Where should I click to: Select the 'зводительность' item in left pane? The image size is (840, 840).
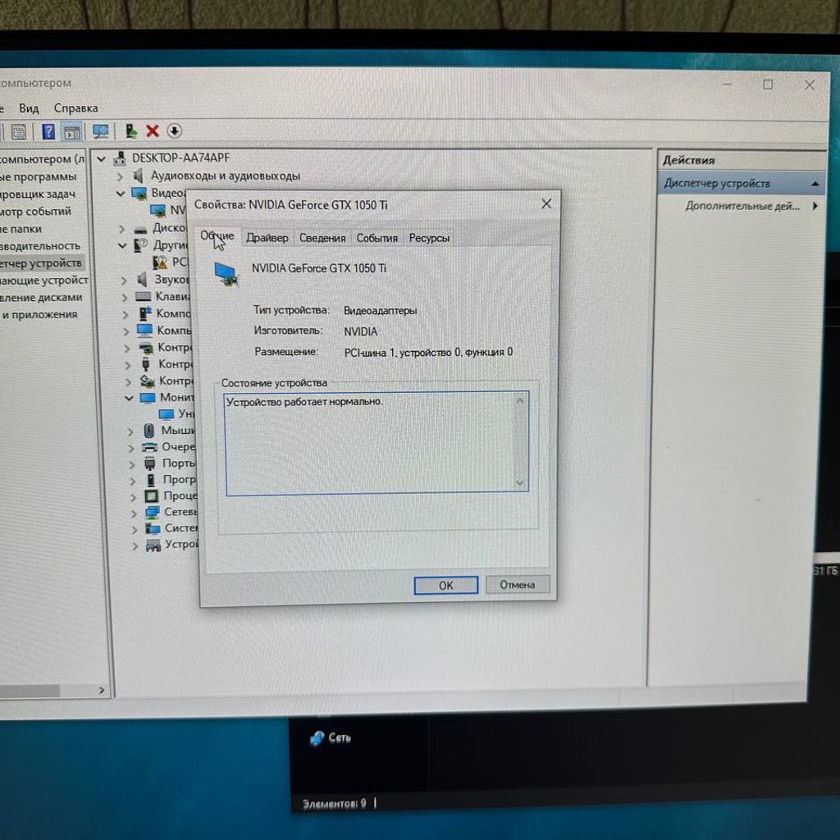tap(39, 246)
